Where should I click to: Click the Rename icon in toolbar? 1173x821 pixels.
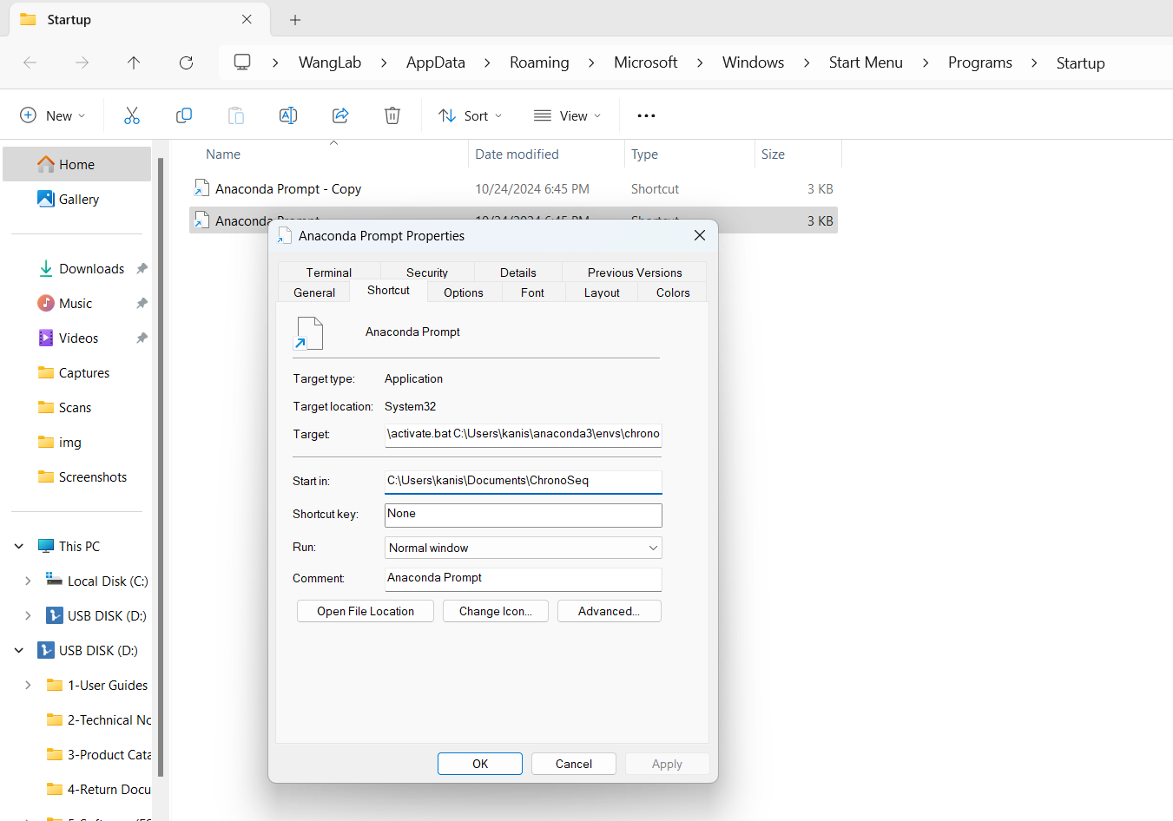point(288,115)
